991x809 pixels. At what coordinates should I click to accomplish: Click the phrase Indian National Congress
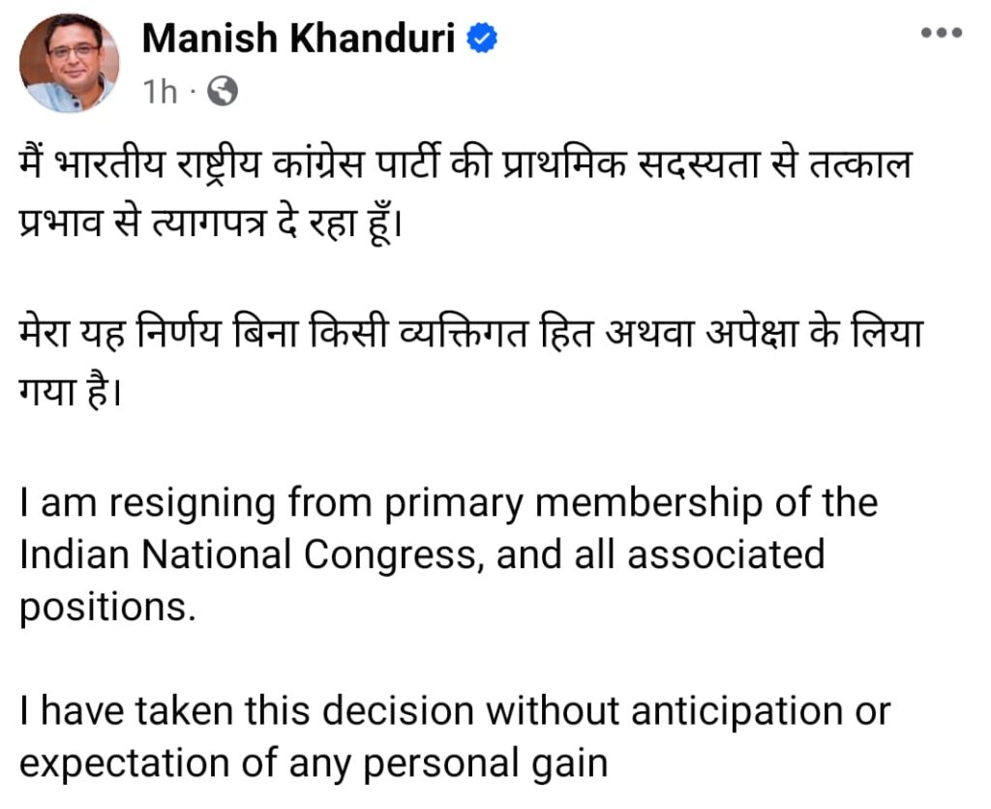(x=248, y=554)
